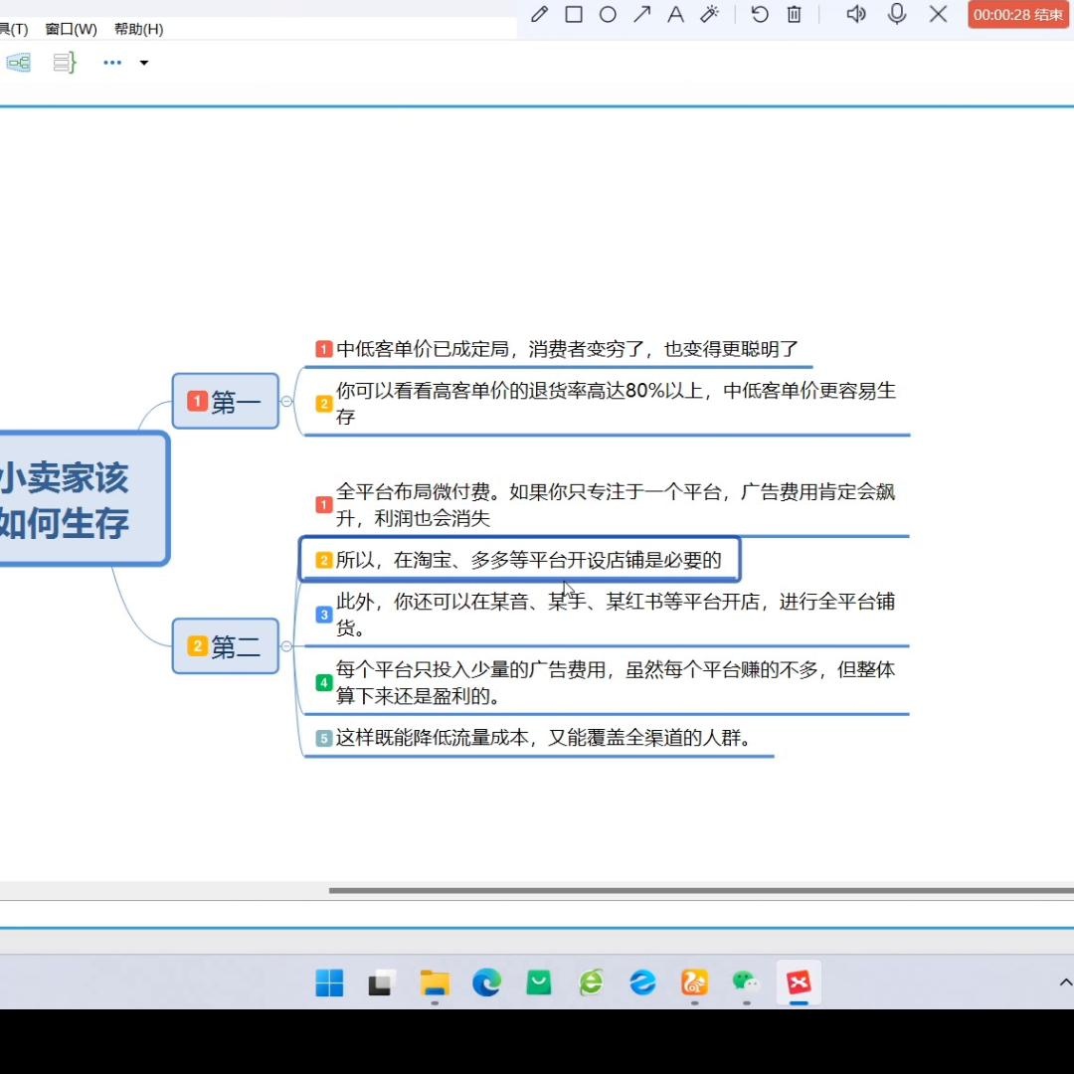The width and height of the screenshot is (1074, 1074).
Task: Click the mind map structure toolbar icon
Action: click(x=19, y=63)
